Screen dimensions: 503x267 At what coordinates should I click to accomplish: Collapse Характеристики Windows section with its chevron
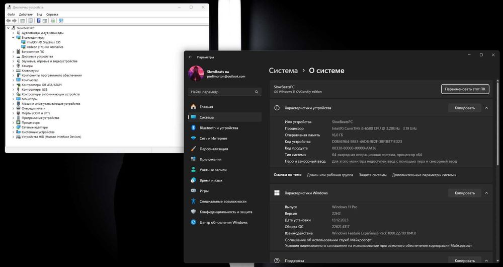tap(486, 193)
